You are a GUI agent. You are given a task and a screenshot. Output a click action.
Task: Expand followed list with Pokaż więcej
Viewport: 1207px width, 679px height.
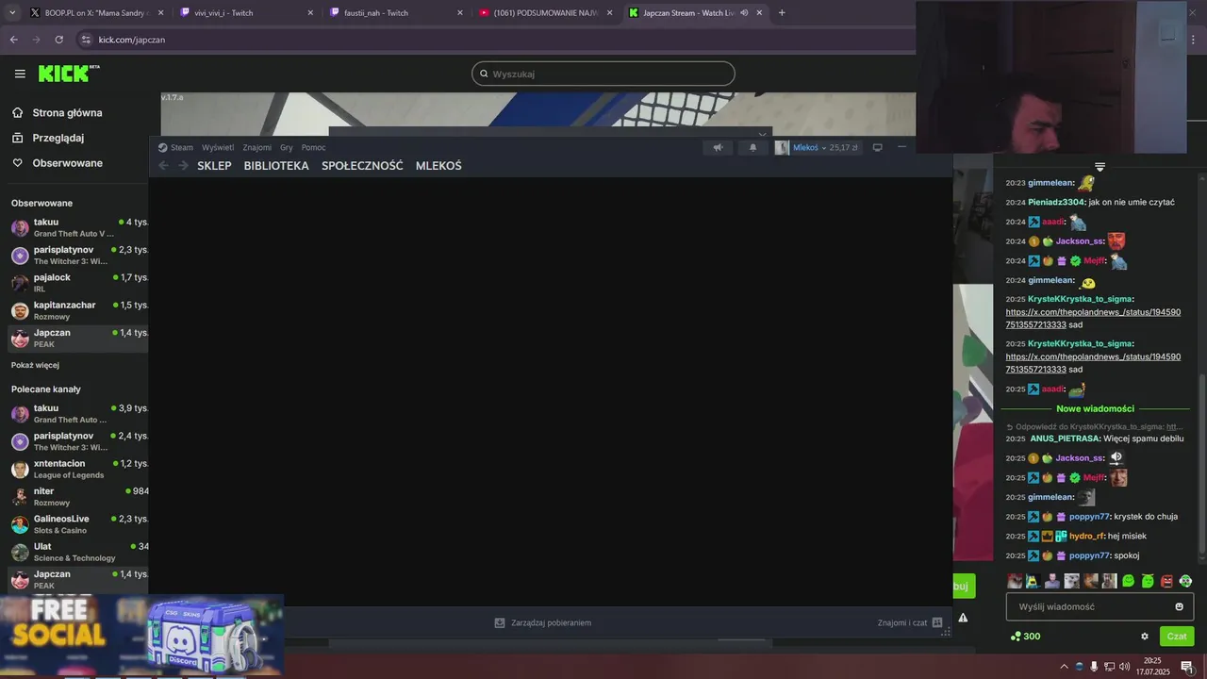[x=35, y=365]
